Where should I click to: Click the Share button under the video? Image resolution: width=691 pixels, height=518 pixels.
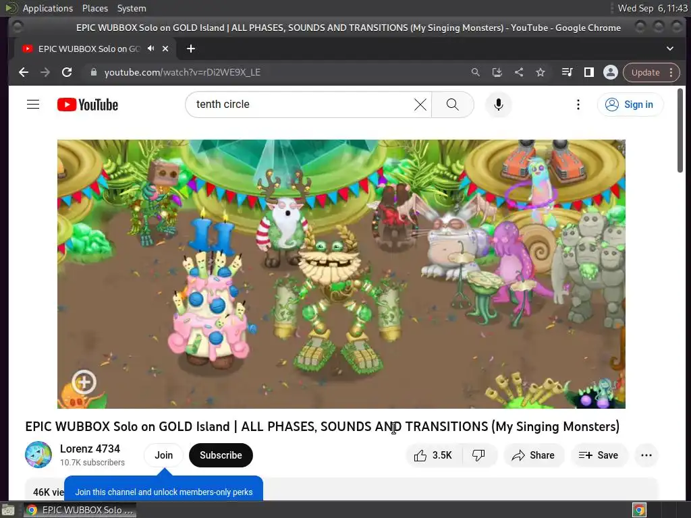click(x=534, y=455)
